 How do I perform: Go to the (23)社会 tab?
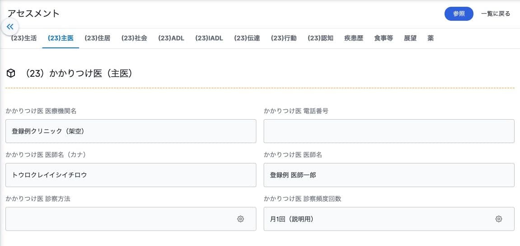134,38
